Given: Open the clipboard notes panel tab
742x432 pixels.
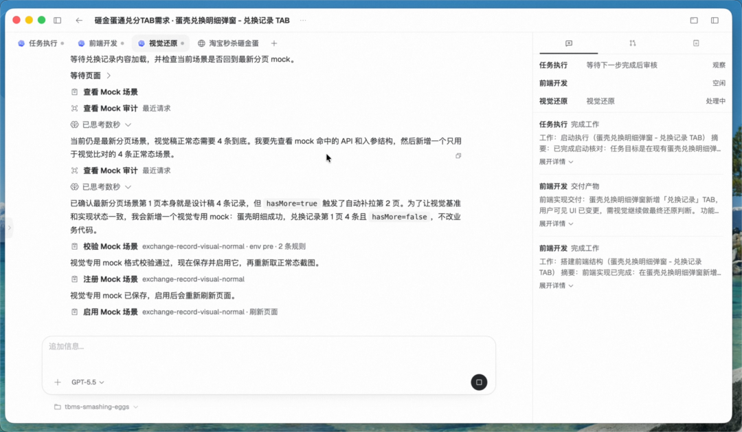Looking at the screenshot, I should click(696, 43).
